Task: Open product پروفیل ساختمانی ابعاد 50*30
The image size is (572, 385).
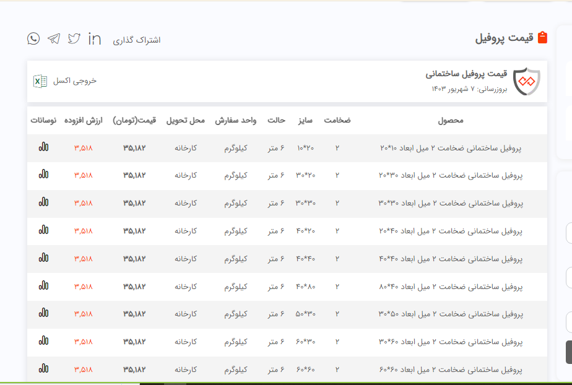Action: pyautogui.click(x=450, y=314)
